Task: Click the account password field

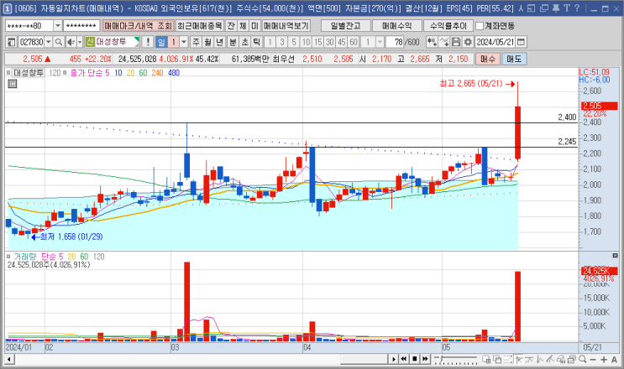Action: coord(81,26)
